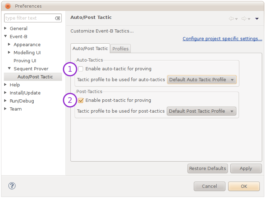Switch to the Profiles tab

[x=121, y=49]
